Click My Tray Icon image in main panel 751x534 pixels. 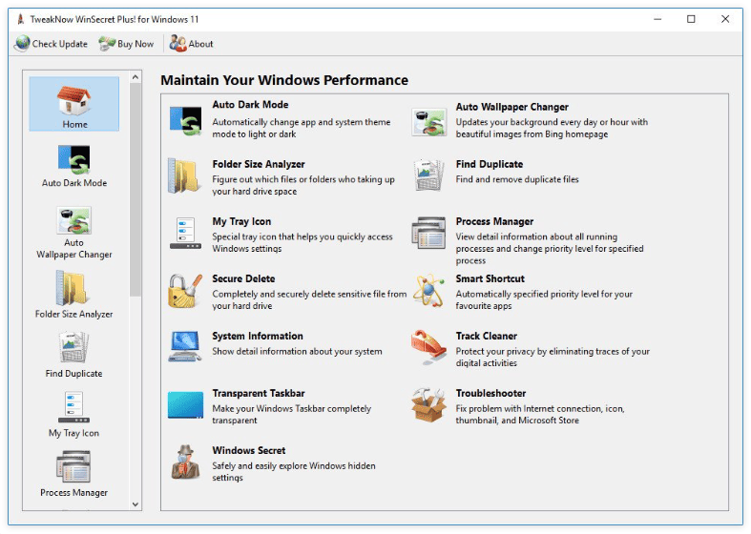click(185, 233)
